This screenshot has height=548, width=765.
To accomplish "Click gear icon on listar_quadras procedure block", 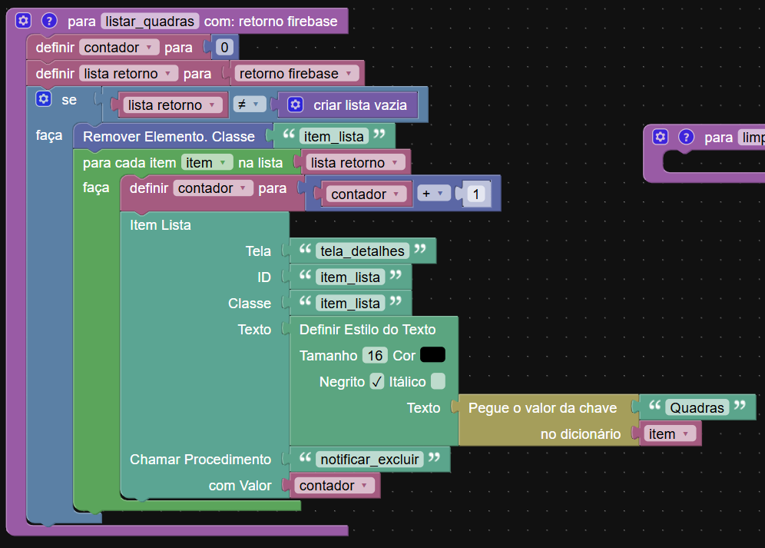I will tap(23, 21).
